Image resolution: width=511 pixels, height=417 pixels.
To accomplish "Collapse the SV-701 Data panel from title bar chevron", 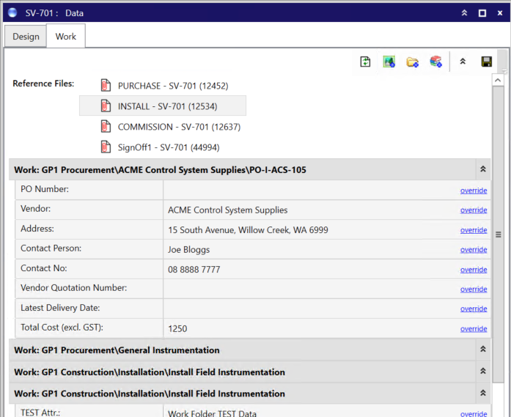I will [x=464, y=13].
